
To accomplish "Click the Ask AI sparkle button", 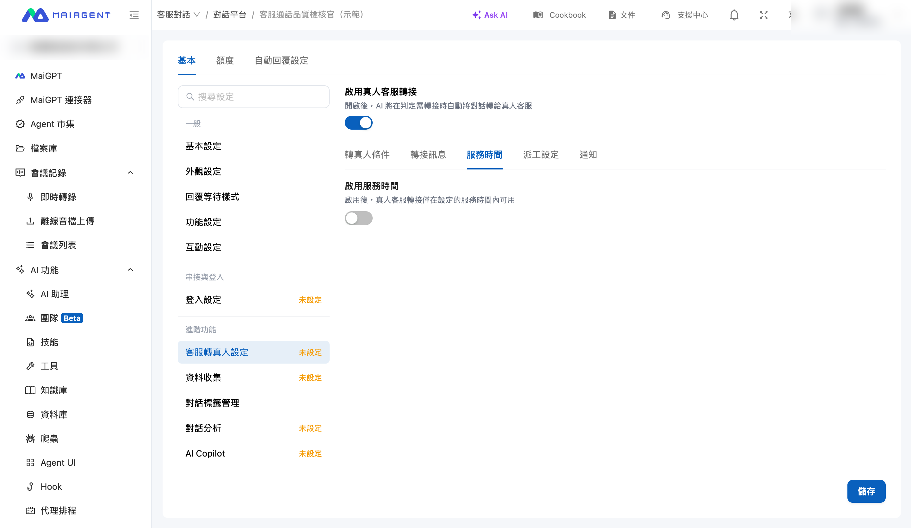I will pyautogui.click(x=490, y=15).
